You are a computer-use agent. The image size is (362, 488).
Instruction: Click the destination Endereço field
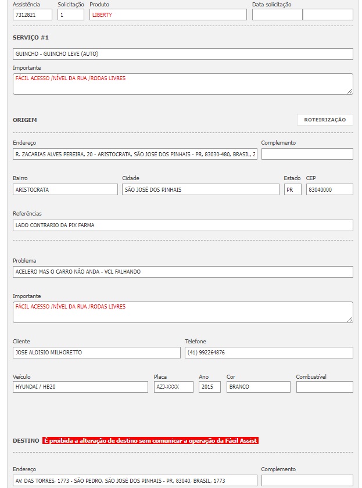click(135, 480)
